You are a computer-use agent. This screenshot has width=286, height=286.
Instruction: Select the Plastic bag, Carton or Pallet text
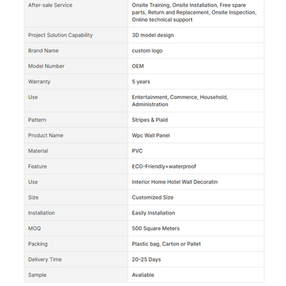coord(166,244)
